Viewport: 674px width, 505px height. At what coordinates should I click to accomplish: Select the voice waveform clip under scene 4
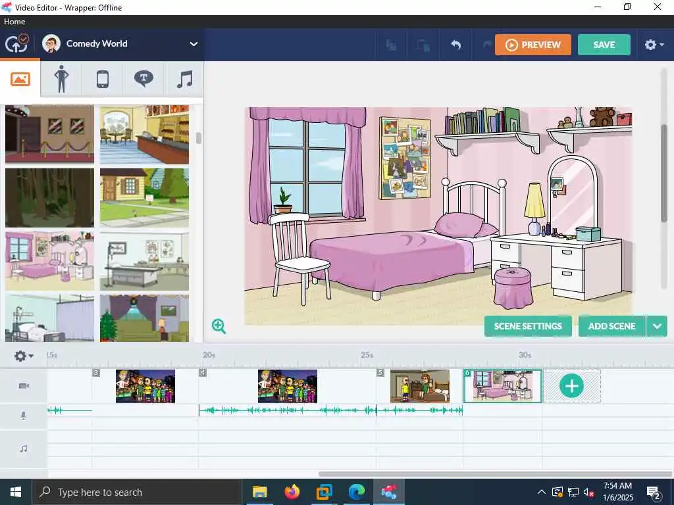tap(288, 410)
